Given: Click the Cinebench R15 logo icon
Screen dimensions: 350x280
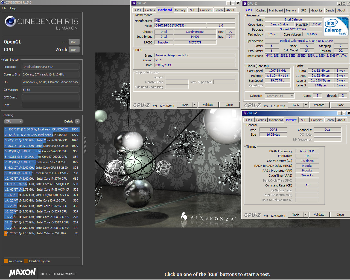Looking at the screenshot, I should click(10, 22).
